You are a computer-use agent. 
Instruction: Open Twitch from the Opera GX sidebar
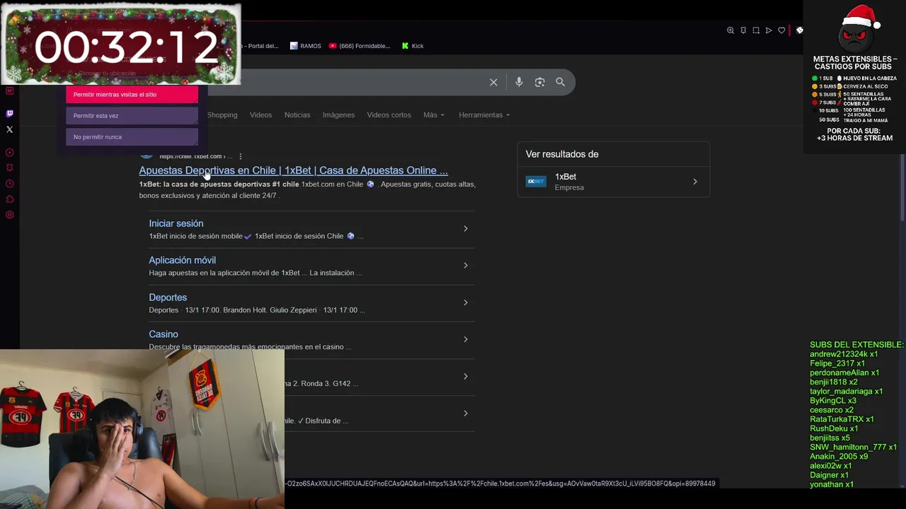point(10,113)
